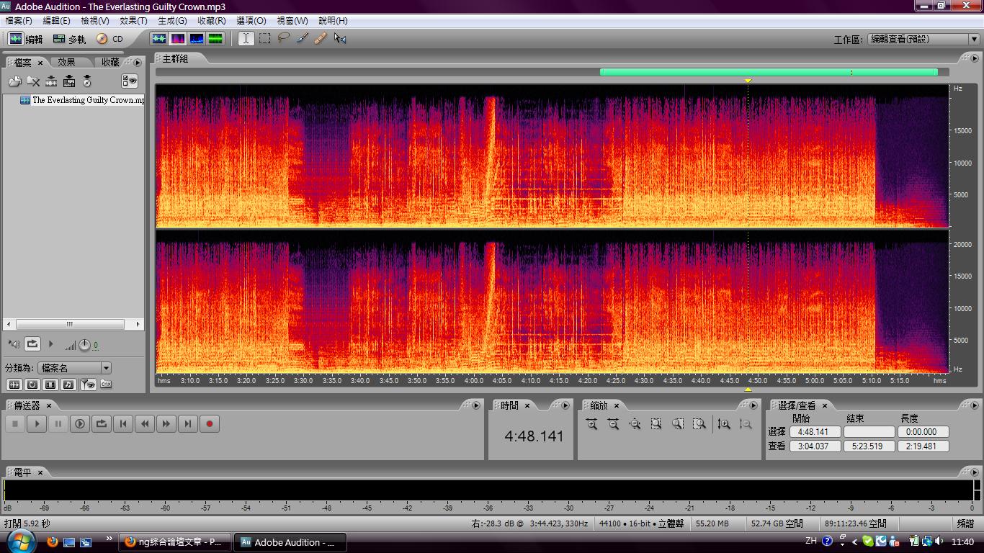The width and height of the screenshot is (984, 553).
Task: Toggle showing loop files filter
Action: point(32,385)
